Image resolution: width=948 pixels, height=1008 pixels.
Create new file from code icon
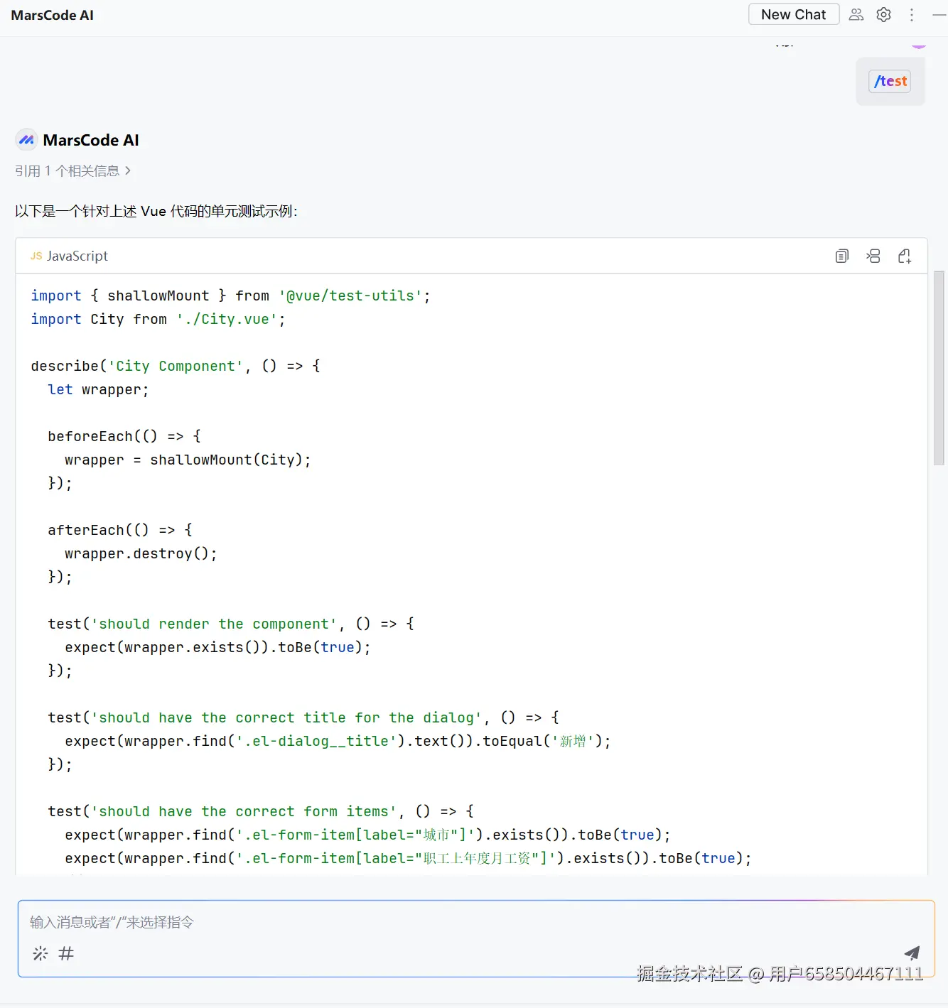coord(905,256)
